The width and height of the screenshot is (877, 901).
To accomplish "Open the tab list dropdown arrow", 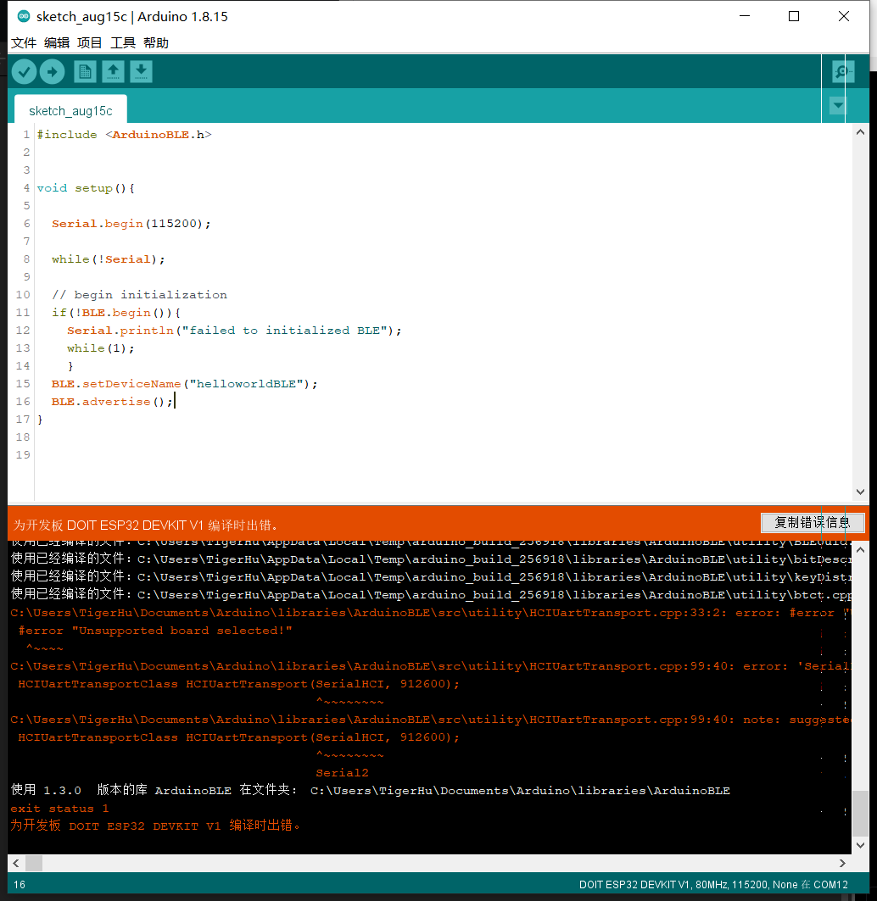I will pos(837,106).
